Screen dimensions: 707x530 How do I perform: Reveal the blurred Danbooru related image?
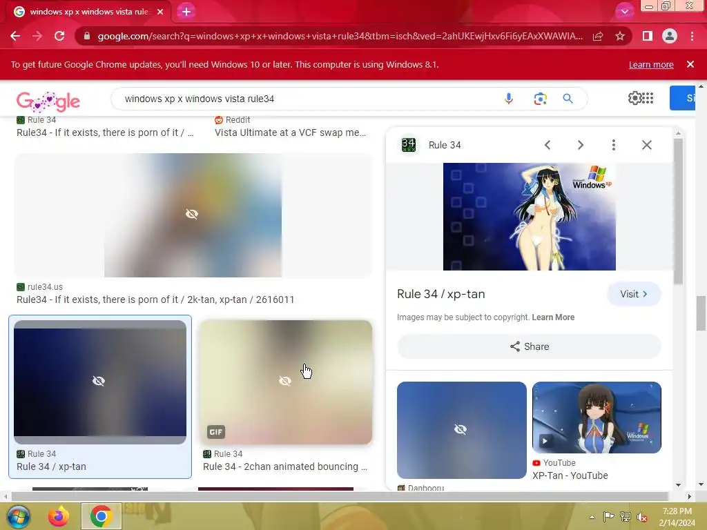(x=461, y=430)
